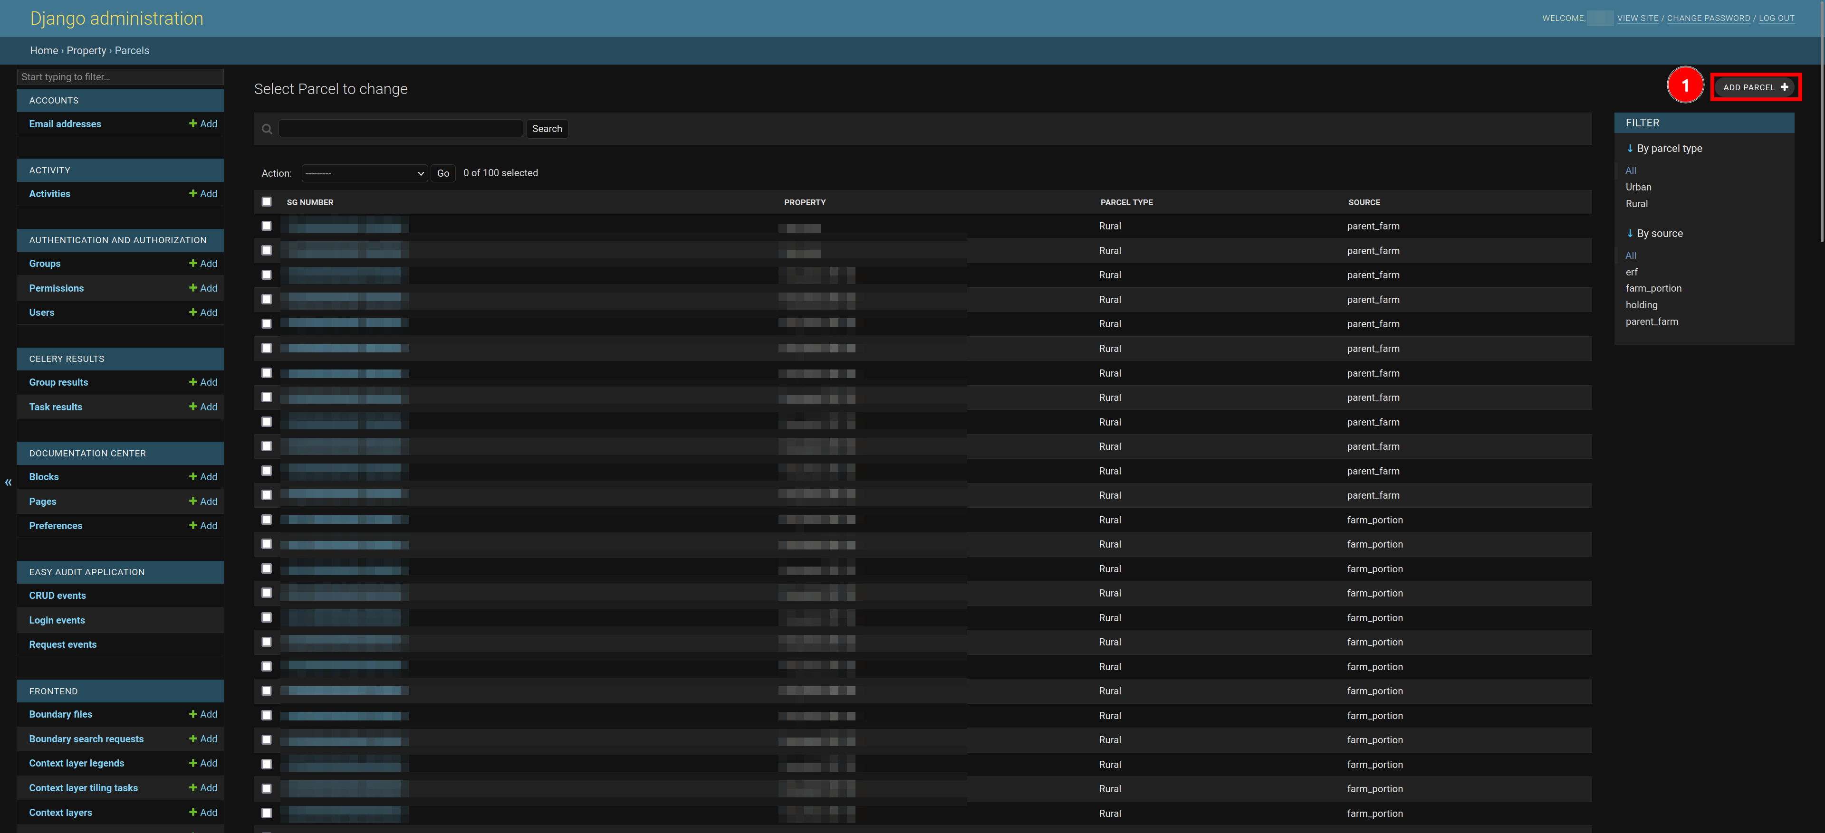Image resolution: width=1825 pixels, height=833 pixels.
Task: Click Add plus next to Permissions
Action: point(202,288)
